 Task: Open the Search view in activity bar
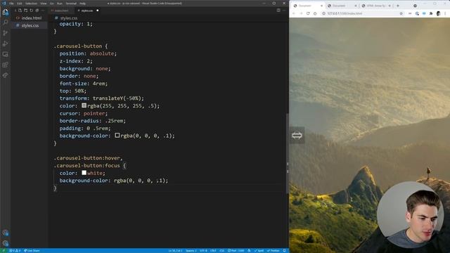pos(5,22)
